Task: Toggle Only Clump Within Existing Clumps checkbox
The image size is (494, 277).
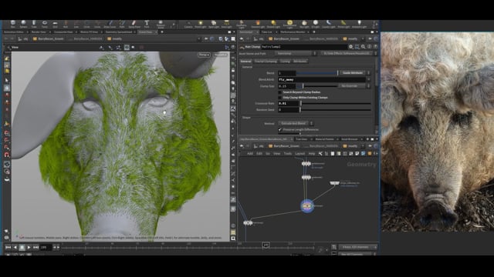Action: [279, 98]
